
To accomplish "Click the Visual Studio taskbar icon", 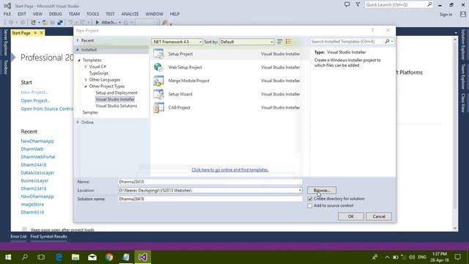I will (x=143, y=257).
